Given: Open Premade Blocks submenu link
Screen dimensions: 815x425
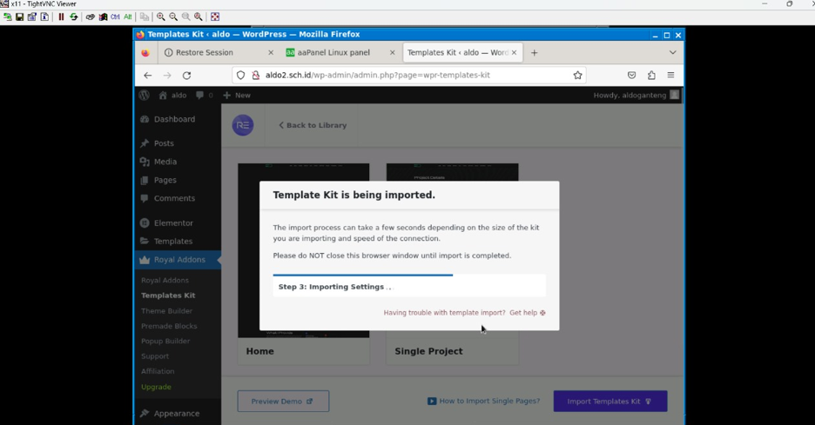Looking at the screenshot, I should point(169,326).
